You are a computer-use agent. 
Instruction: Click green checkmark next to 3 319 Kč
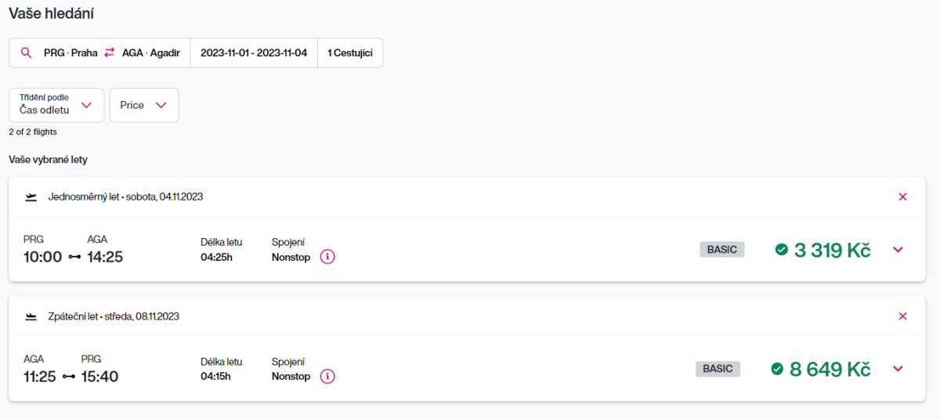tap(781, 250)
